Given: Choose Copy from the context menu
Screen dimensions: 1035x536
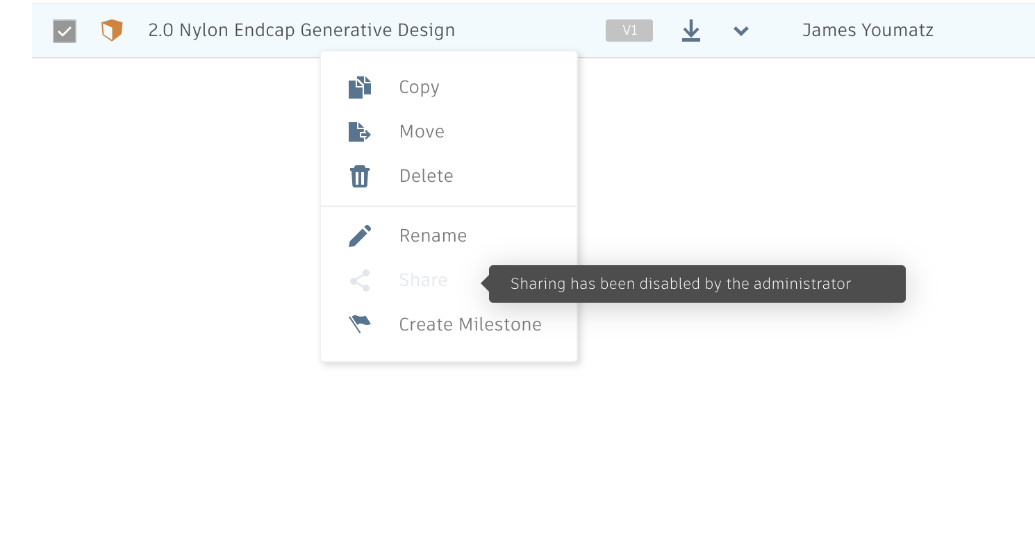Looking at the screenshot, I should pos(419,87).
